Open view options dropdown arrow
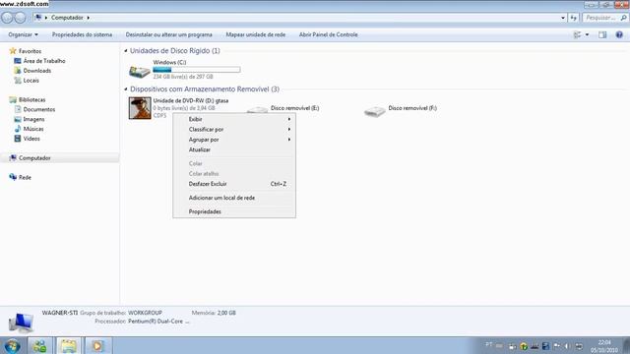Viewport: 630px width, 354px height. coord(587,35)
